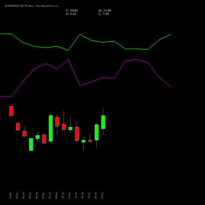
Task: Click the 14 Jan date label
Action: pos(76,195)
